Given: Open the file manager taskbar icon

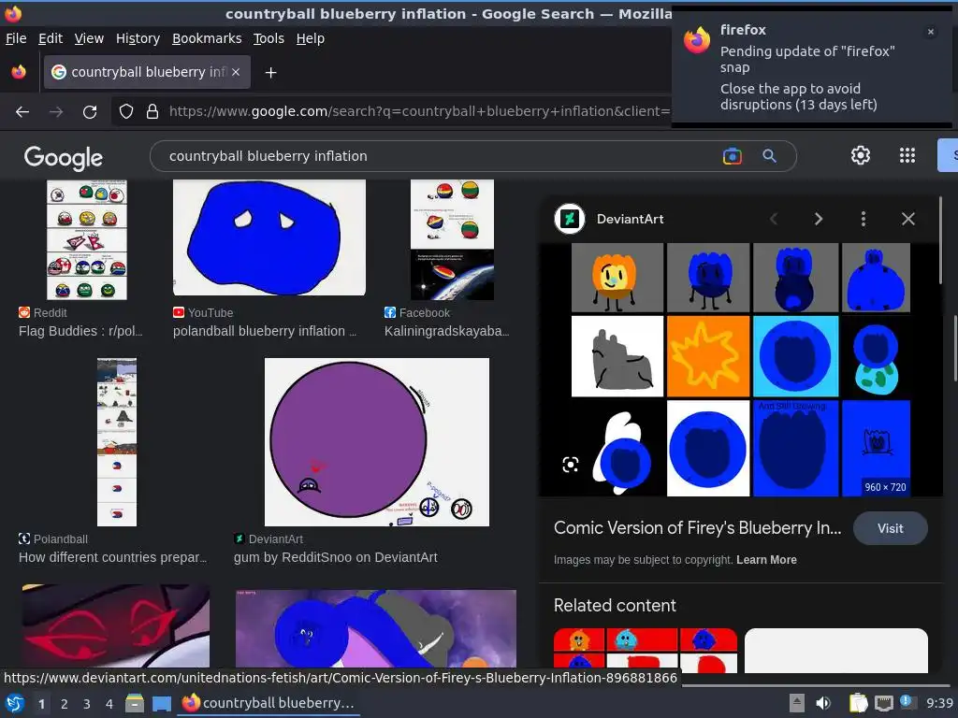Looking at the screenshot, I should point(135,703).
